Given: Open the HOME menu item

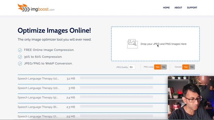Looking at the screenshot, I should [166, 8].
